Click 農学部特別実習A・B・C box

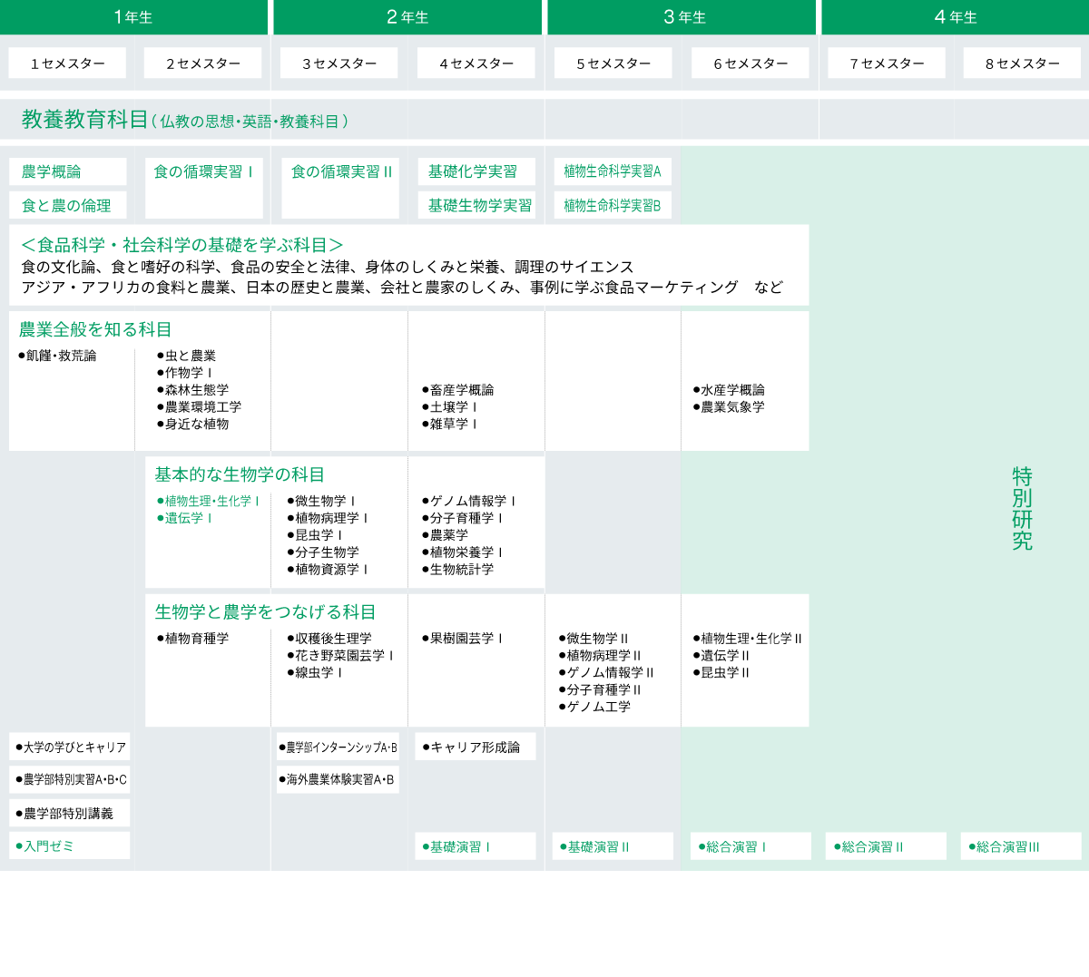coord(70,779)
